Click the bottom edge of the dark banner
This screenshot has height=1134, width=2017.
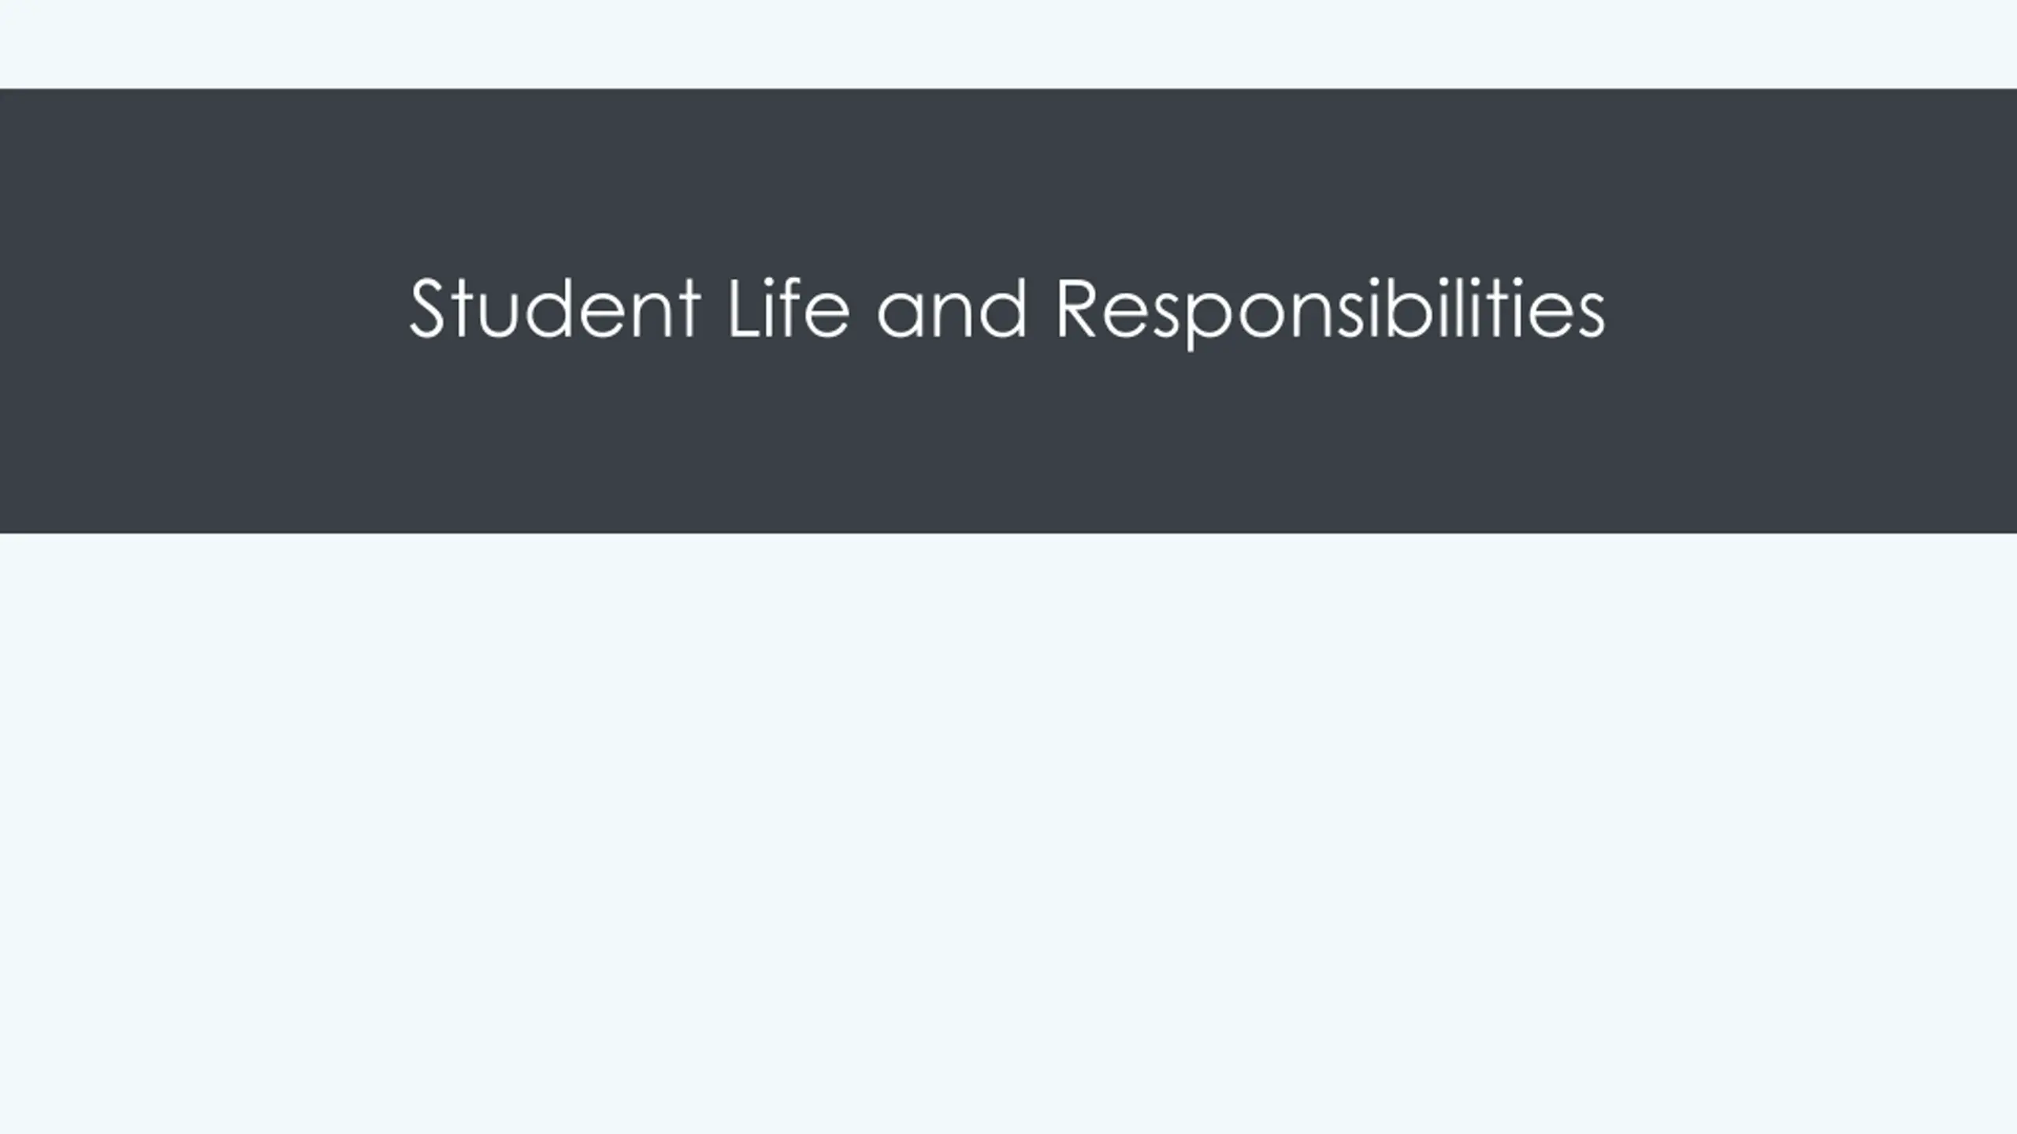[x=1008, y=532]
